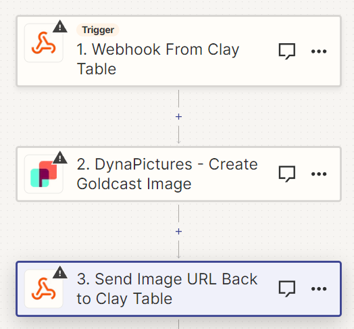
Task: Click the Webhook icon on step 1
Action: [x=43, y=43]
